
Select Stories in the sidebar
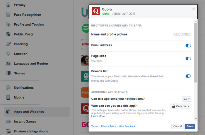[x=19, y=73]
